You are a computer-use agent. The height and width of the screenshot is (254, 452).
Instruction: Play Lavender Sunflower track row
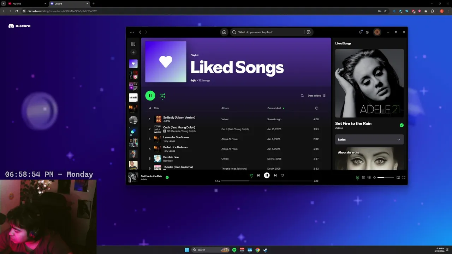point(236,139)
